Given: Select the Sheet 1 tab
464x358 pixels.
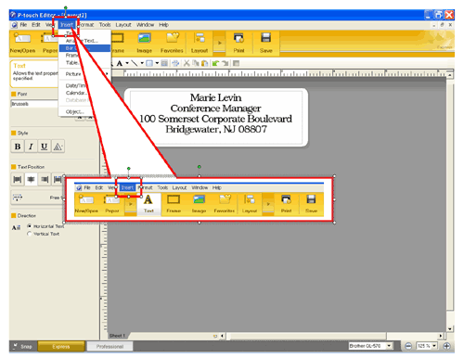Looking at the screenshot, I should [117, 336].
